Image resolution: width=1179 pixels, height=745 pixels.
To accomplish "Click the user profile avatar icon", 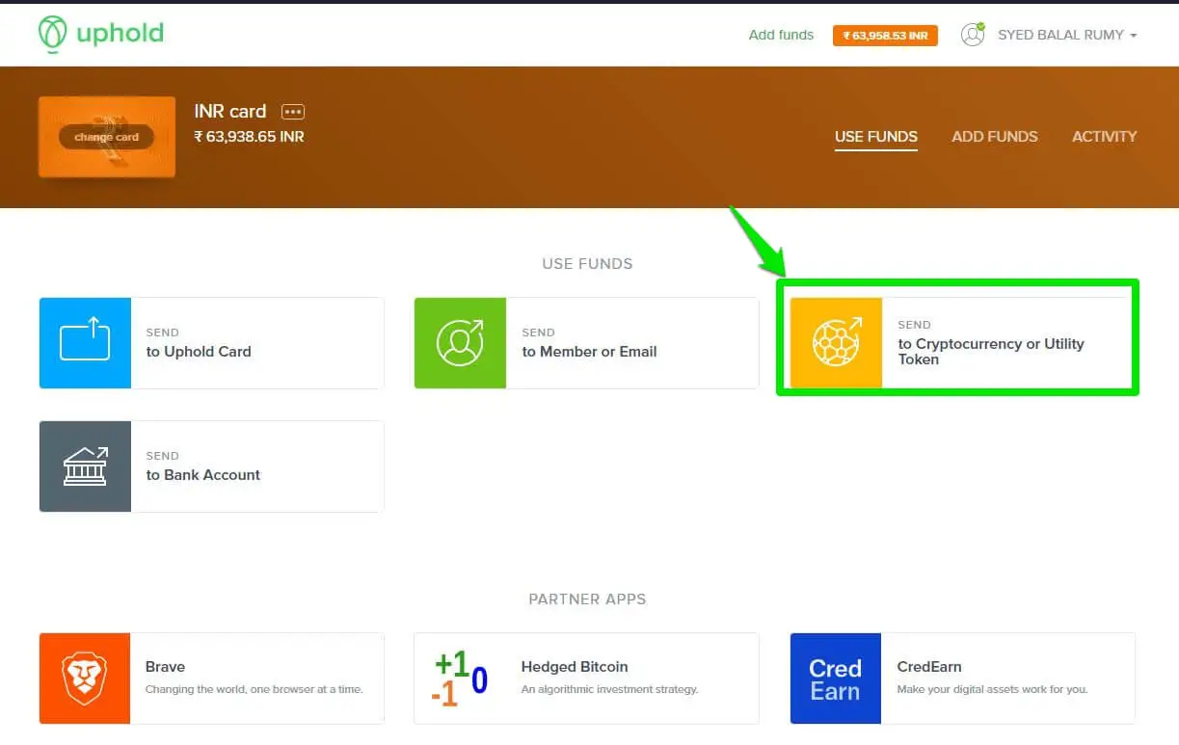I will tap(973, 35).
